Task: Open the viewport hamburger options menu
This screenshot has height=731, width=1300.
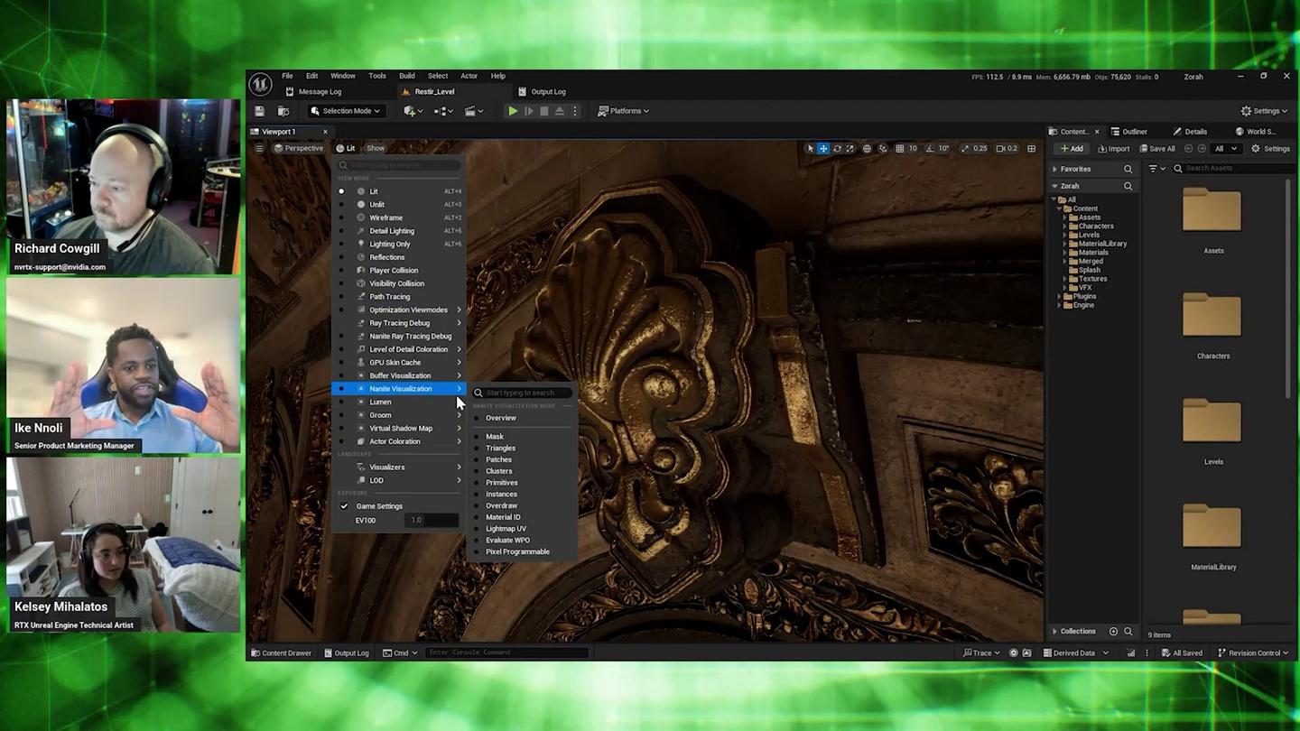Action: tap(259, 148)
